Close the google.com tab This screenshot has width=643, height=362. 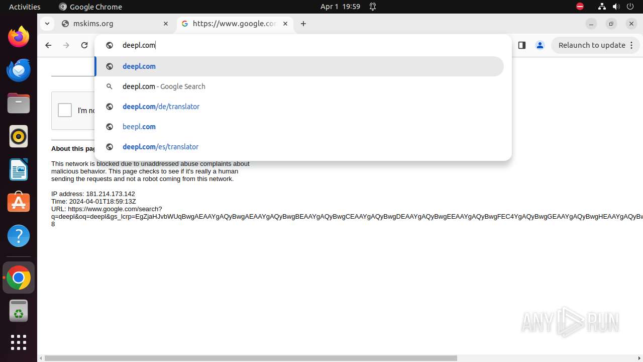click(285, 24)
